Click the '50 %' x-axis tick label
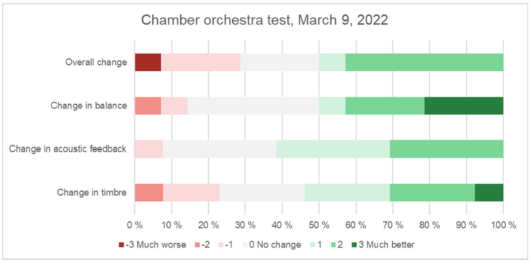This screenshot has height=262, width=530. pyautogui.click(x=319, y=225)
